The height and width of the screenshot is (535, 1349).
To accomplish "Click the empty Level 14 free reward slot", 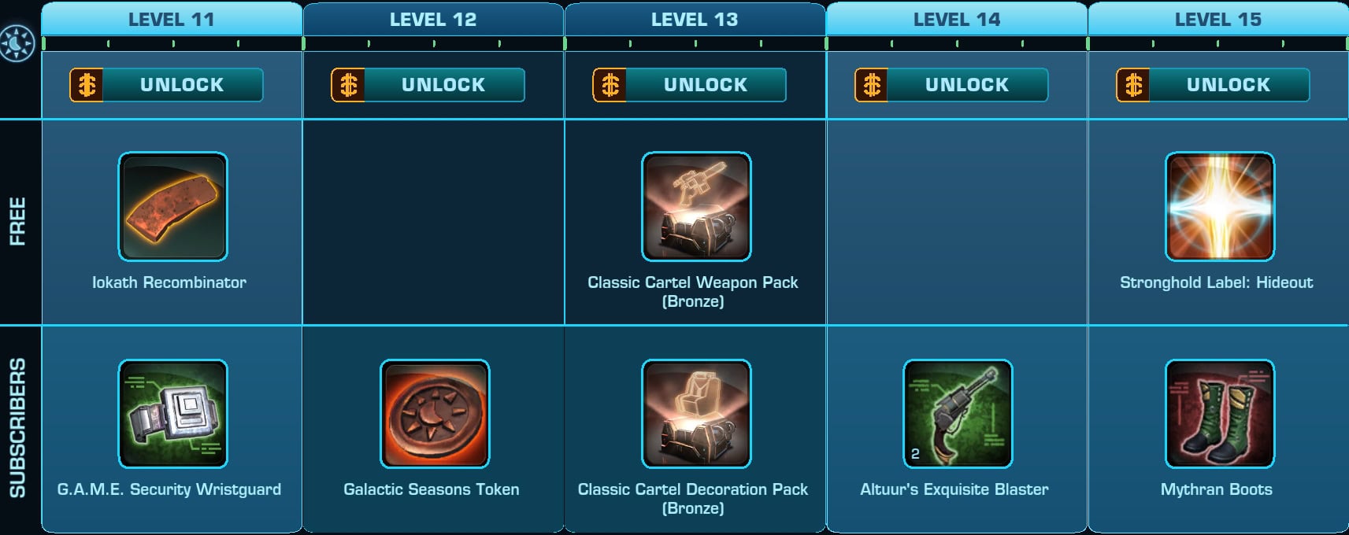I will coord(957,222).
